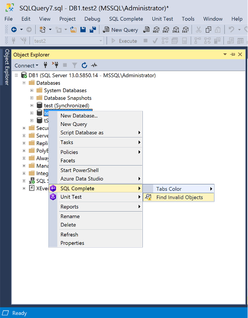The height and width of the screenshot is (318, 248).
Task: Click the Database Engine Query icon
Action: [146, 30]
